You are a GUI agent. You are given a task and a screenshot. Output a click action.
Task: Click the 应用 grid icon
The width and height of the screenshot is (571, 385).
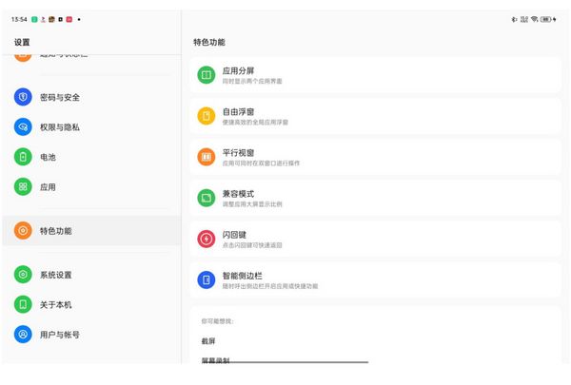23,187
